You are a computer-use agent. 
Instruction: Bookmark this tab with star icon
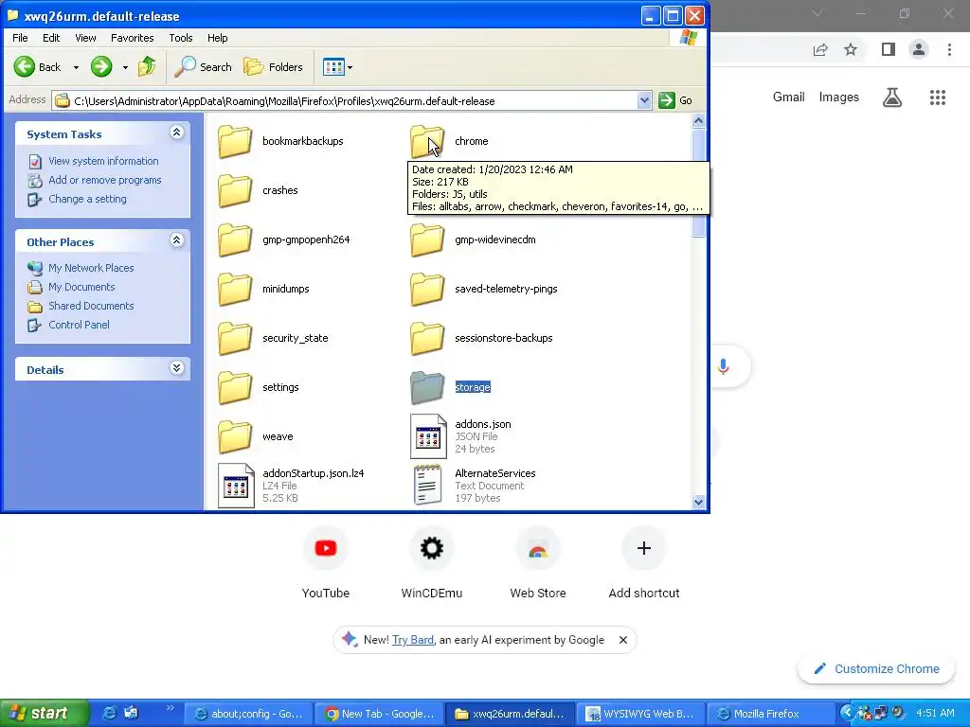851,49
